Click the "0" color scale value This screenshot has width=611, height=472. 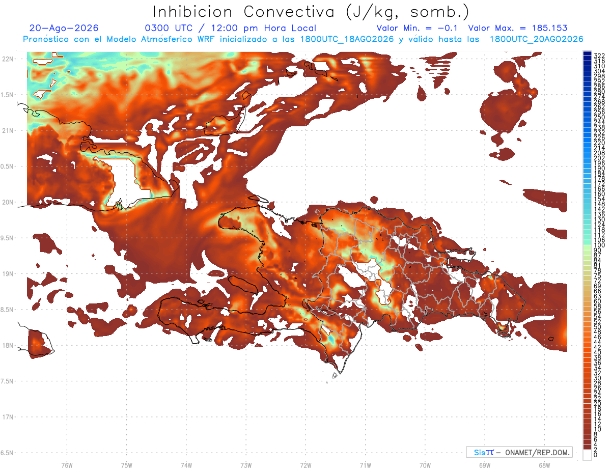[596, 456]
